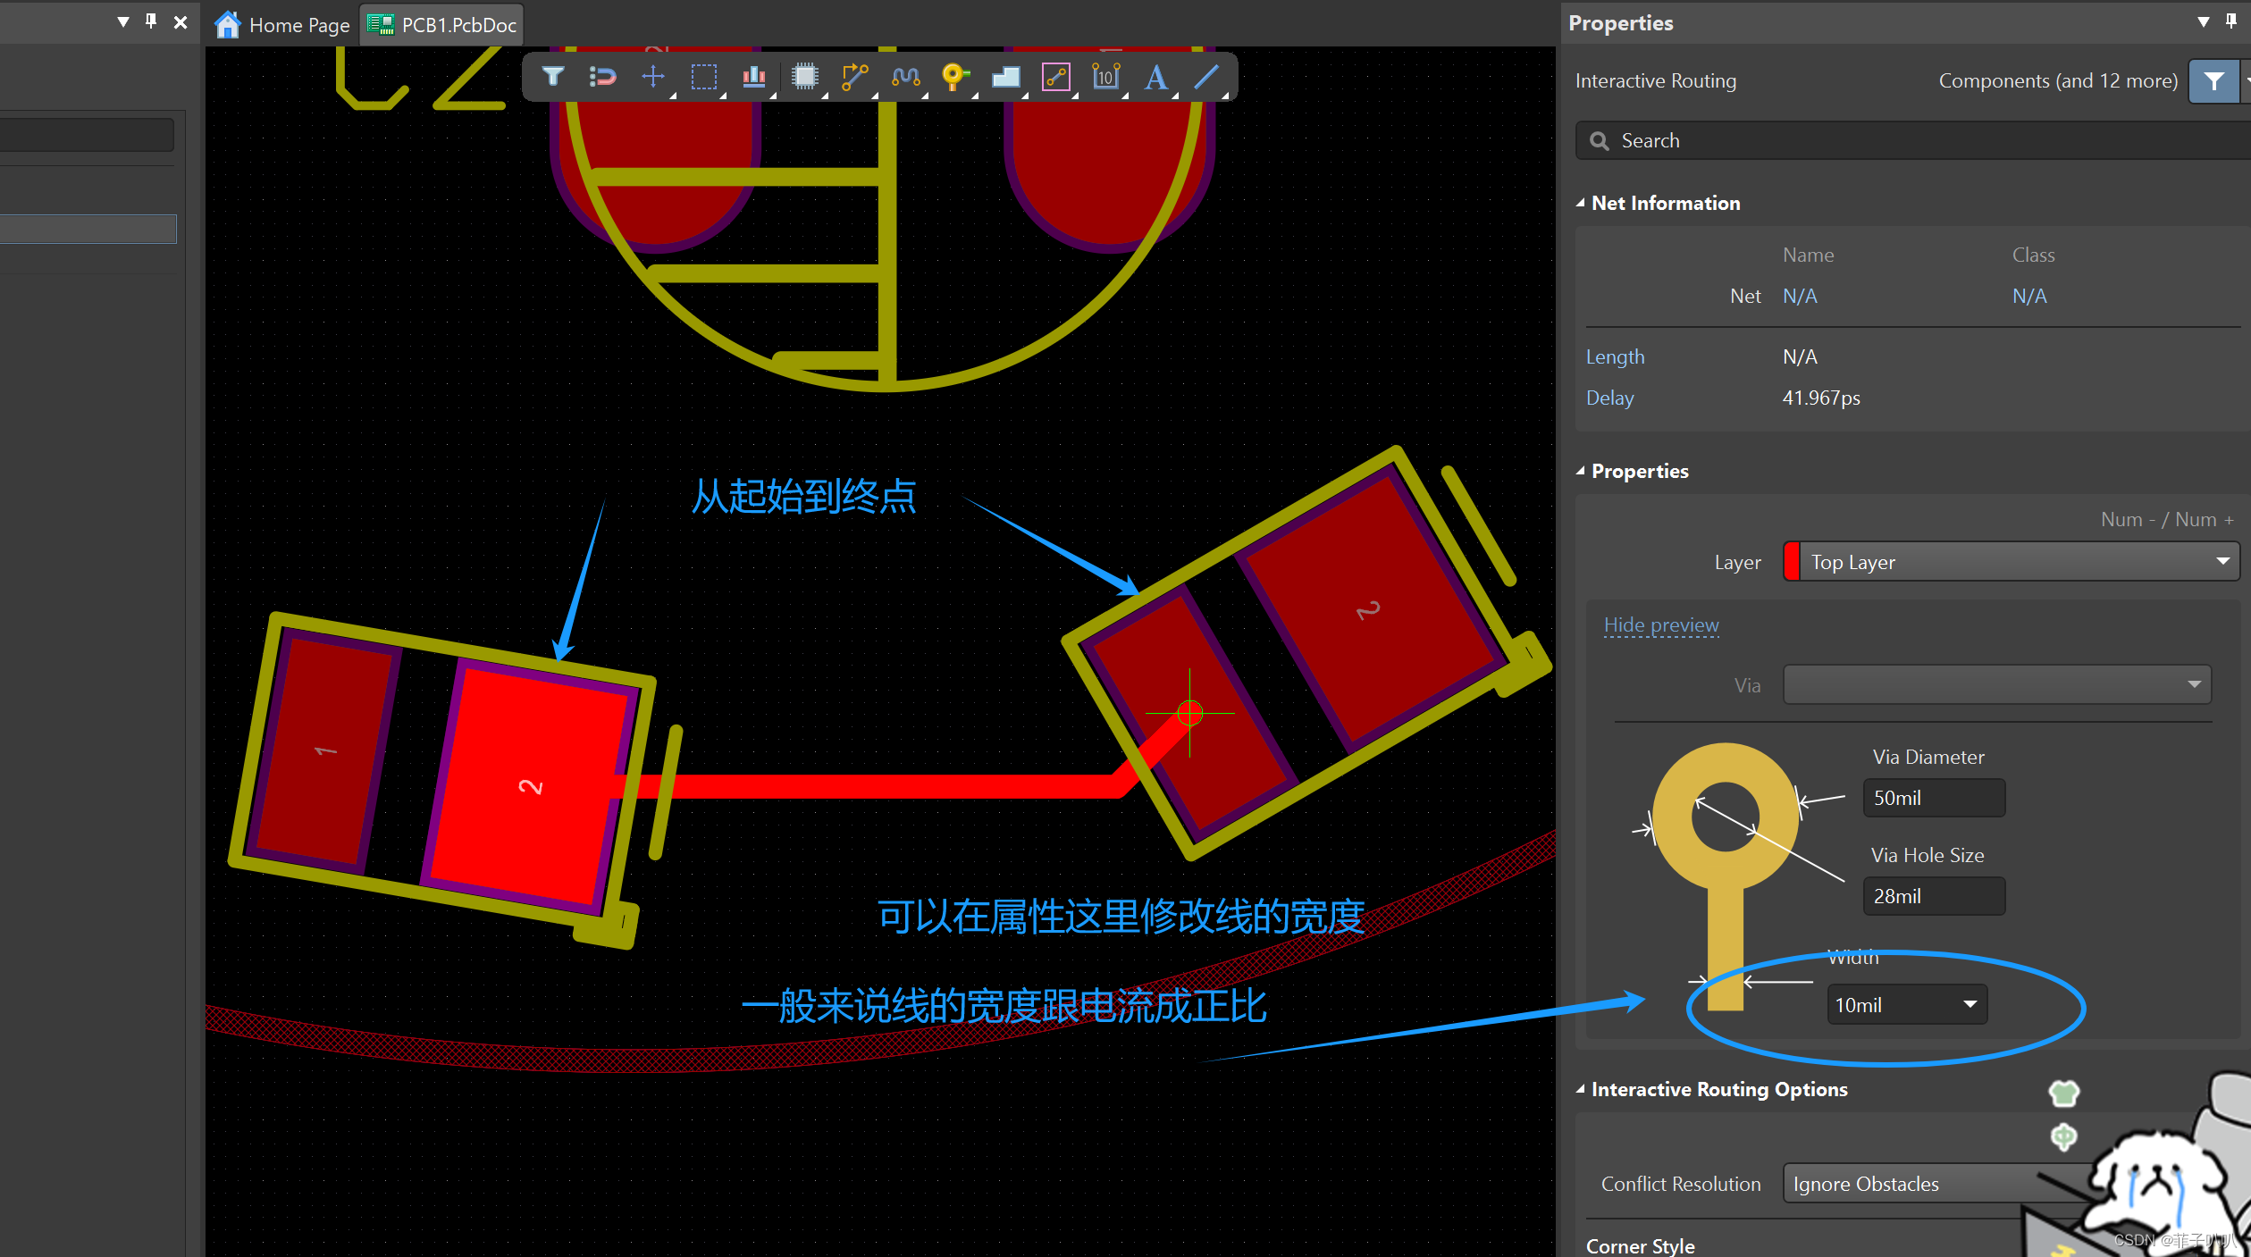Select the Interactive Length Tuning icon
This screenshot has height=1257, width=2251.
point(904,77)
